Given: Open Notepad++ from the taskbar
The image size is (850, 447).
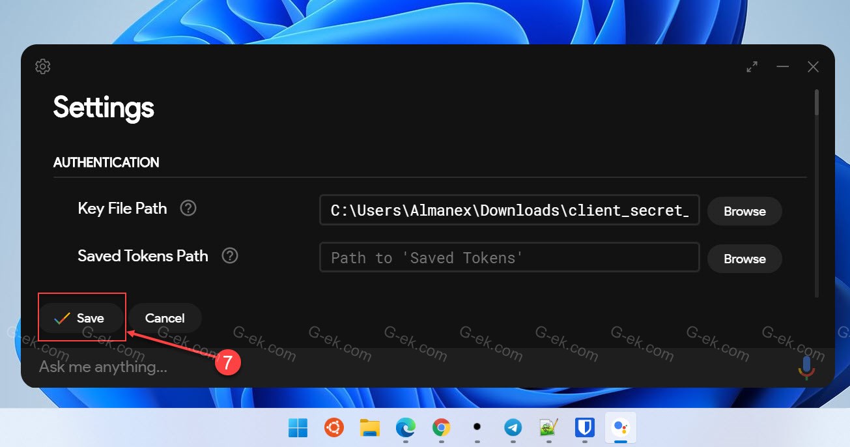Looking at the screenshot, I should coord(548,427).
